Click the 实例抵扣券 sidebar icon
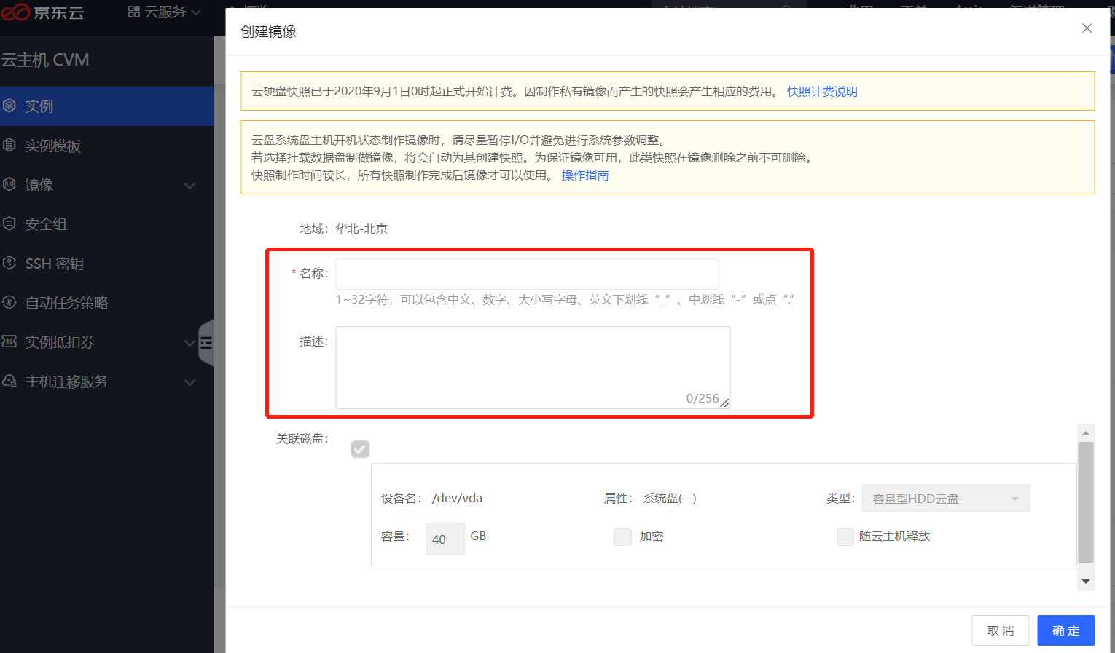 click(x=9, y=341)
